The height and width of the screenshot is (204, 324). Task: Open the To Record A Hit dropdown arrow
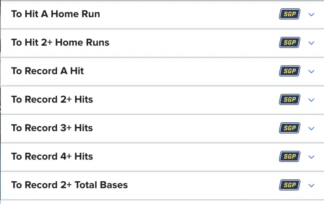tap(311, 71)
